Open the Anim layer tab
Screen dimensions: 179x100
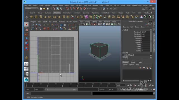tap(140, 62)
